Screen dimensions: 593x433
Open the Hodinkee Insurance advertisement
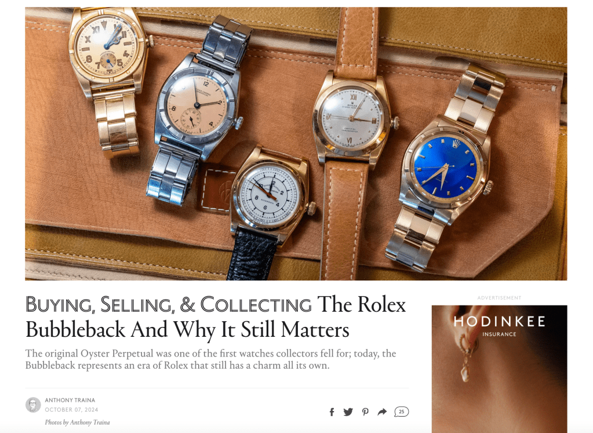pos(499,369)
